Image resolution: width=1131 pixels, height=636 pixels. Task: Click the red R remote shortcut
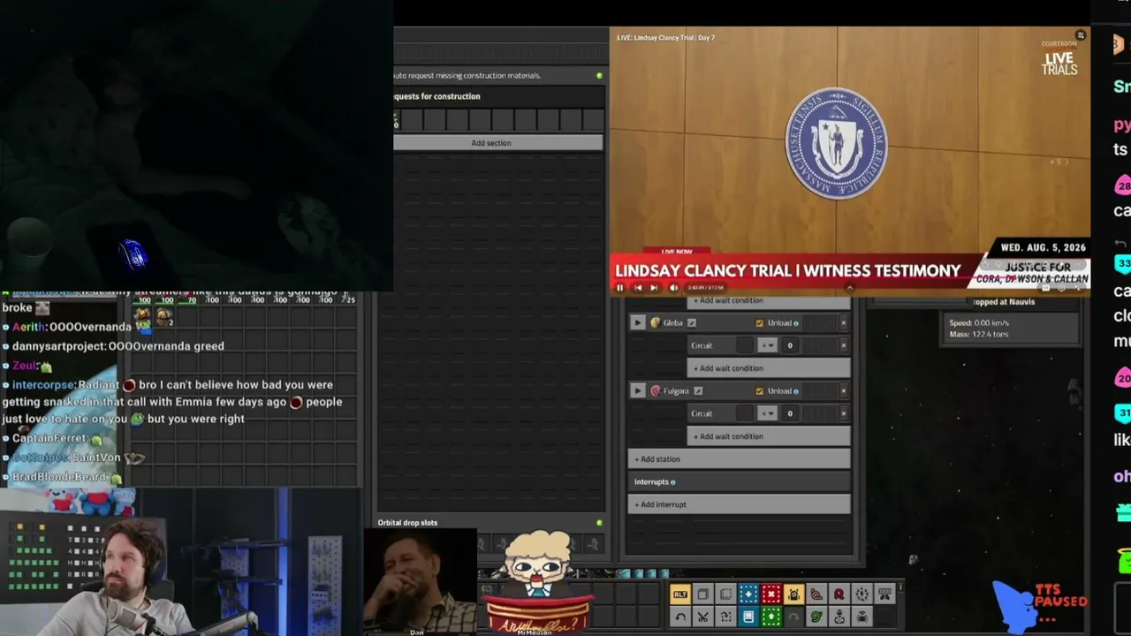click(x=839, y=594)
